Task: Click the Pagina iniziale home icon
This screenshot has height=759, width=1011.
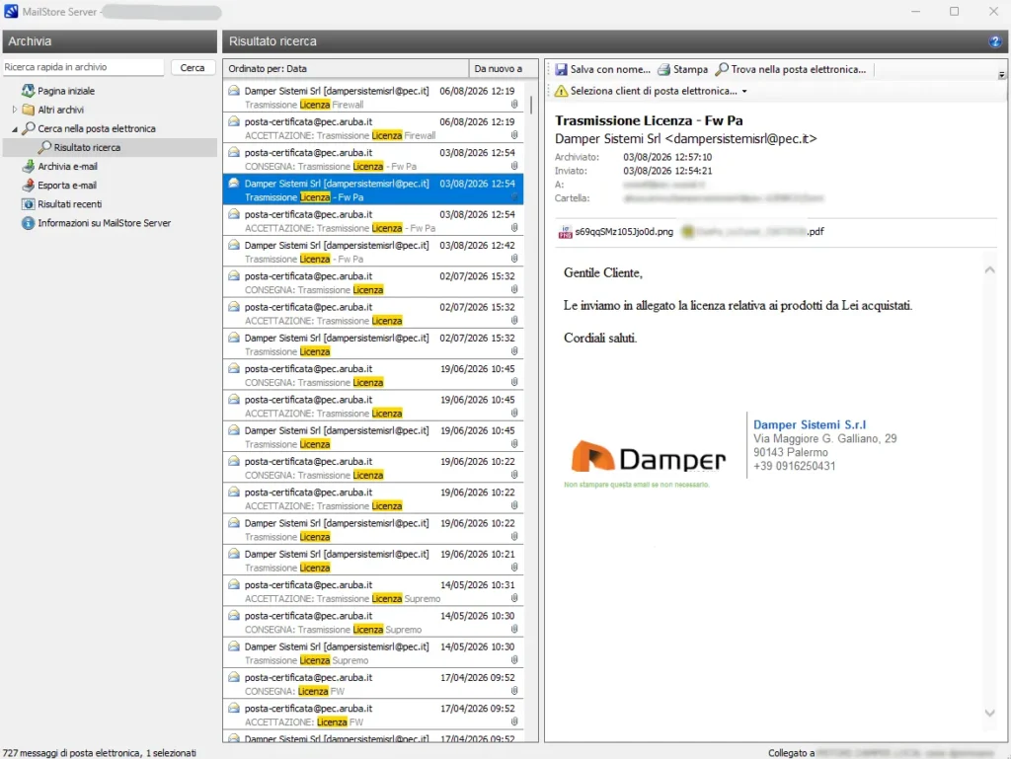Action: click(x=28, y=91)
